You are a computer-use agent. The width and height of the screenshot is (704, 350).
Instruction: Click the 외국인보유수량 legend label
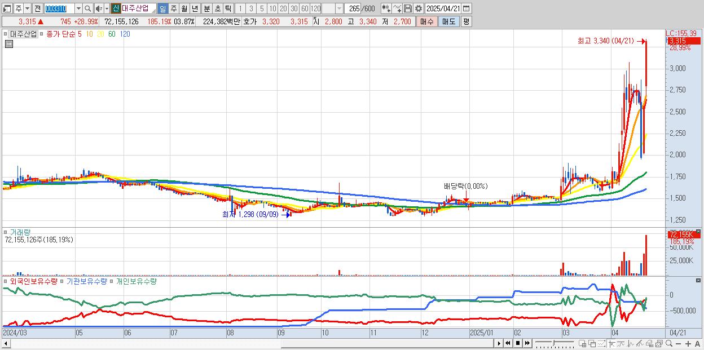point(34,281)
